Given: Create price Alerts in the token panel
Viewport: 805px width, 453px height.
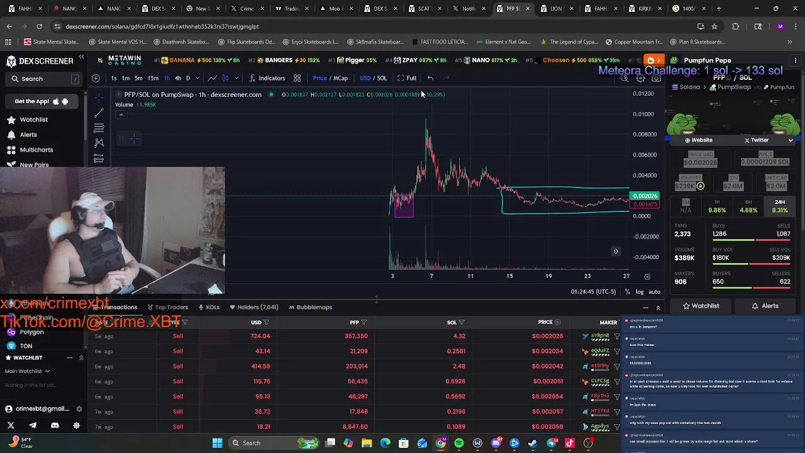Looking at the screenshot, I should click(x=765, y=306).
